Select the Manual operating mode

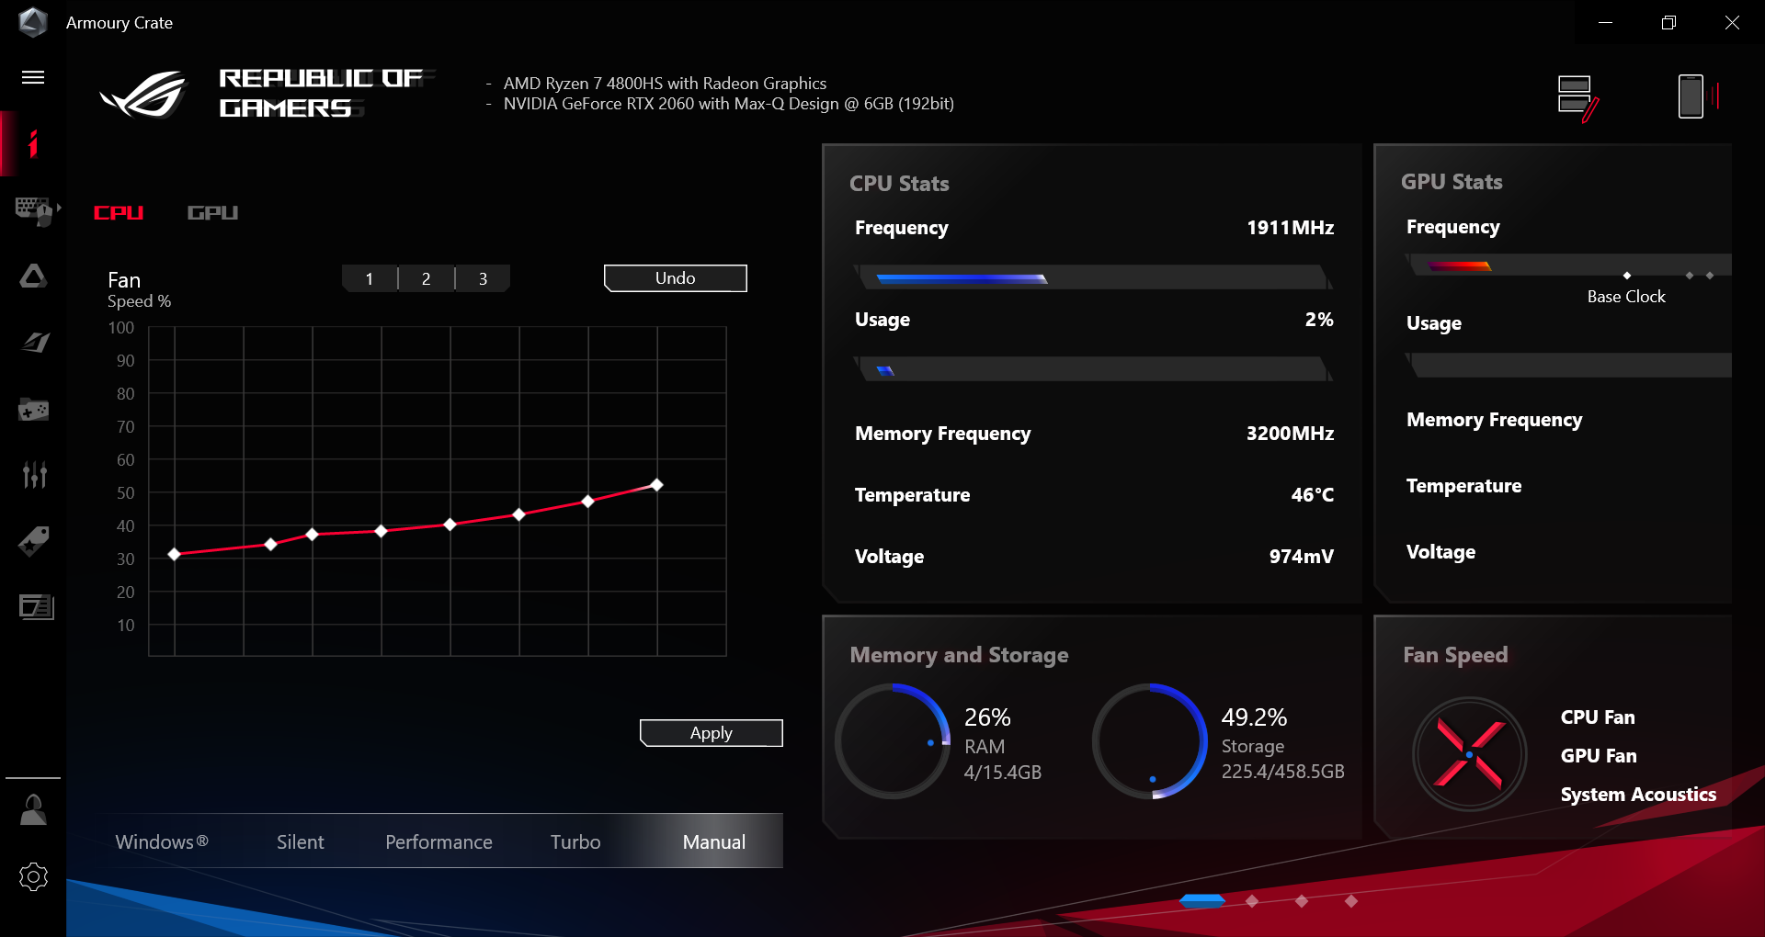pyautogui.click(x=714, y=841)
